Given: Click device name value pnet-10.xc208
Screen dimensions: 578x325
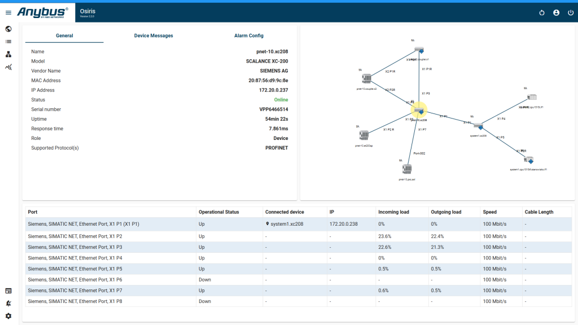Looking at the screenshot, I should click(x=272, y=51).
